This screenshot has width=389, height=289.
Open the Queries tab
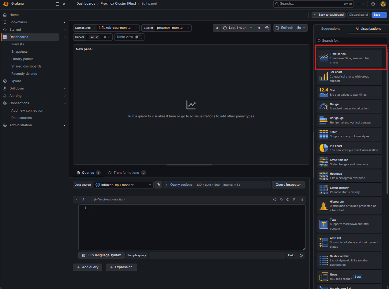(x=88, y=173)
